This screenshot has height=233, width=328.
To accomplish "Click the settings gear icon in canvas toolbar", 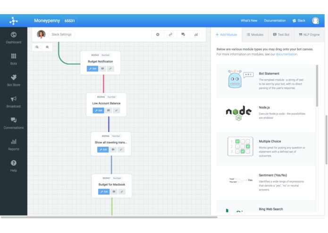I will point(158,34).
